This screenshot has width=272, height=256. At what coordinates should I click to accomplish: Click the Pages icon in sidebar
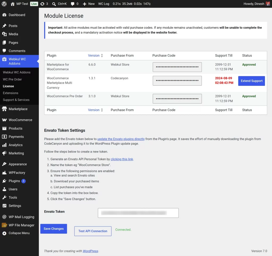tap(4, 43)
